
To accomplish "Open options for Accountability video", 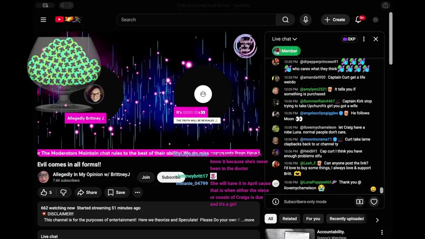I will [382, 232].
